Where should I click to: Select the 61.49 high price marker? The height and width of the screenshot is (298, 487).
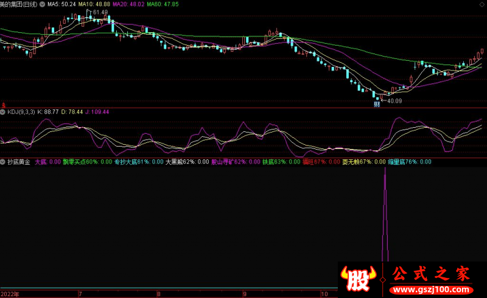coord(100,12)
